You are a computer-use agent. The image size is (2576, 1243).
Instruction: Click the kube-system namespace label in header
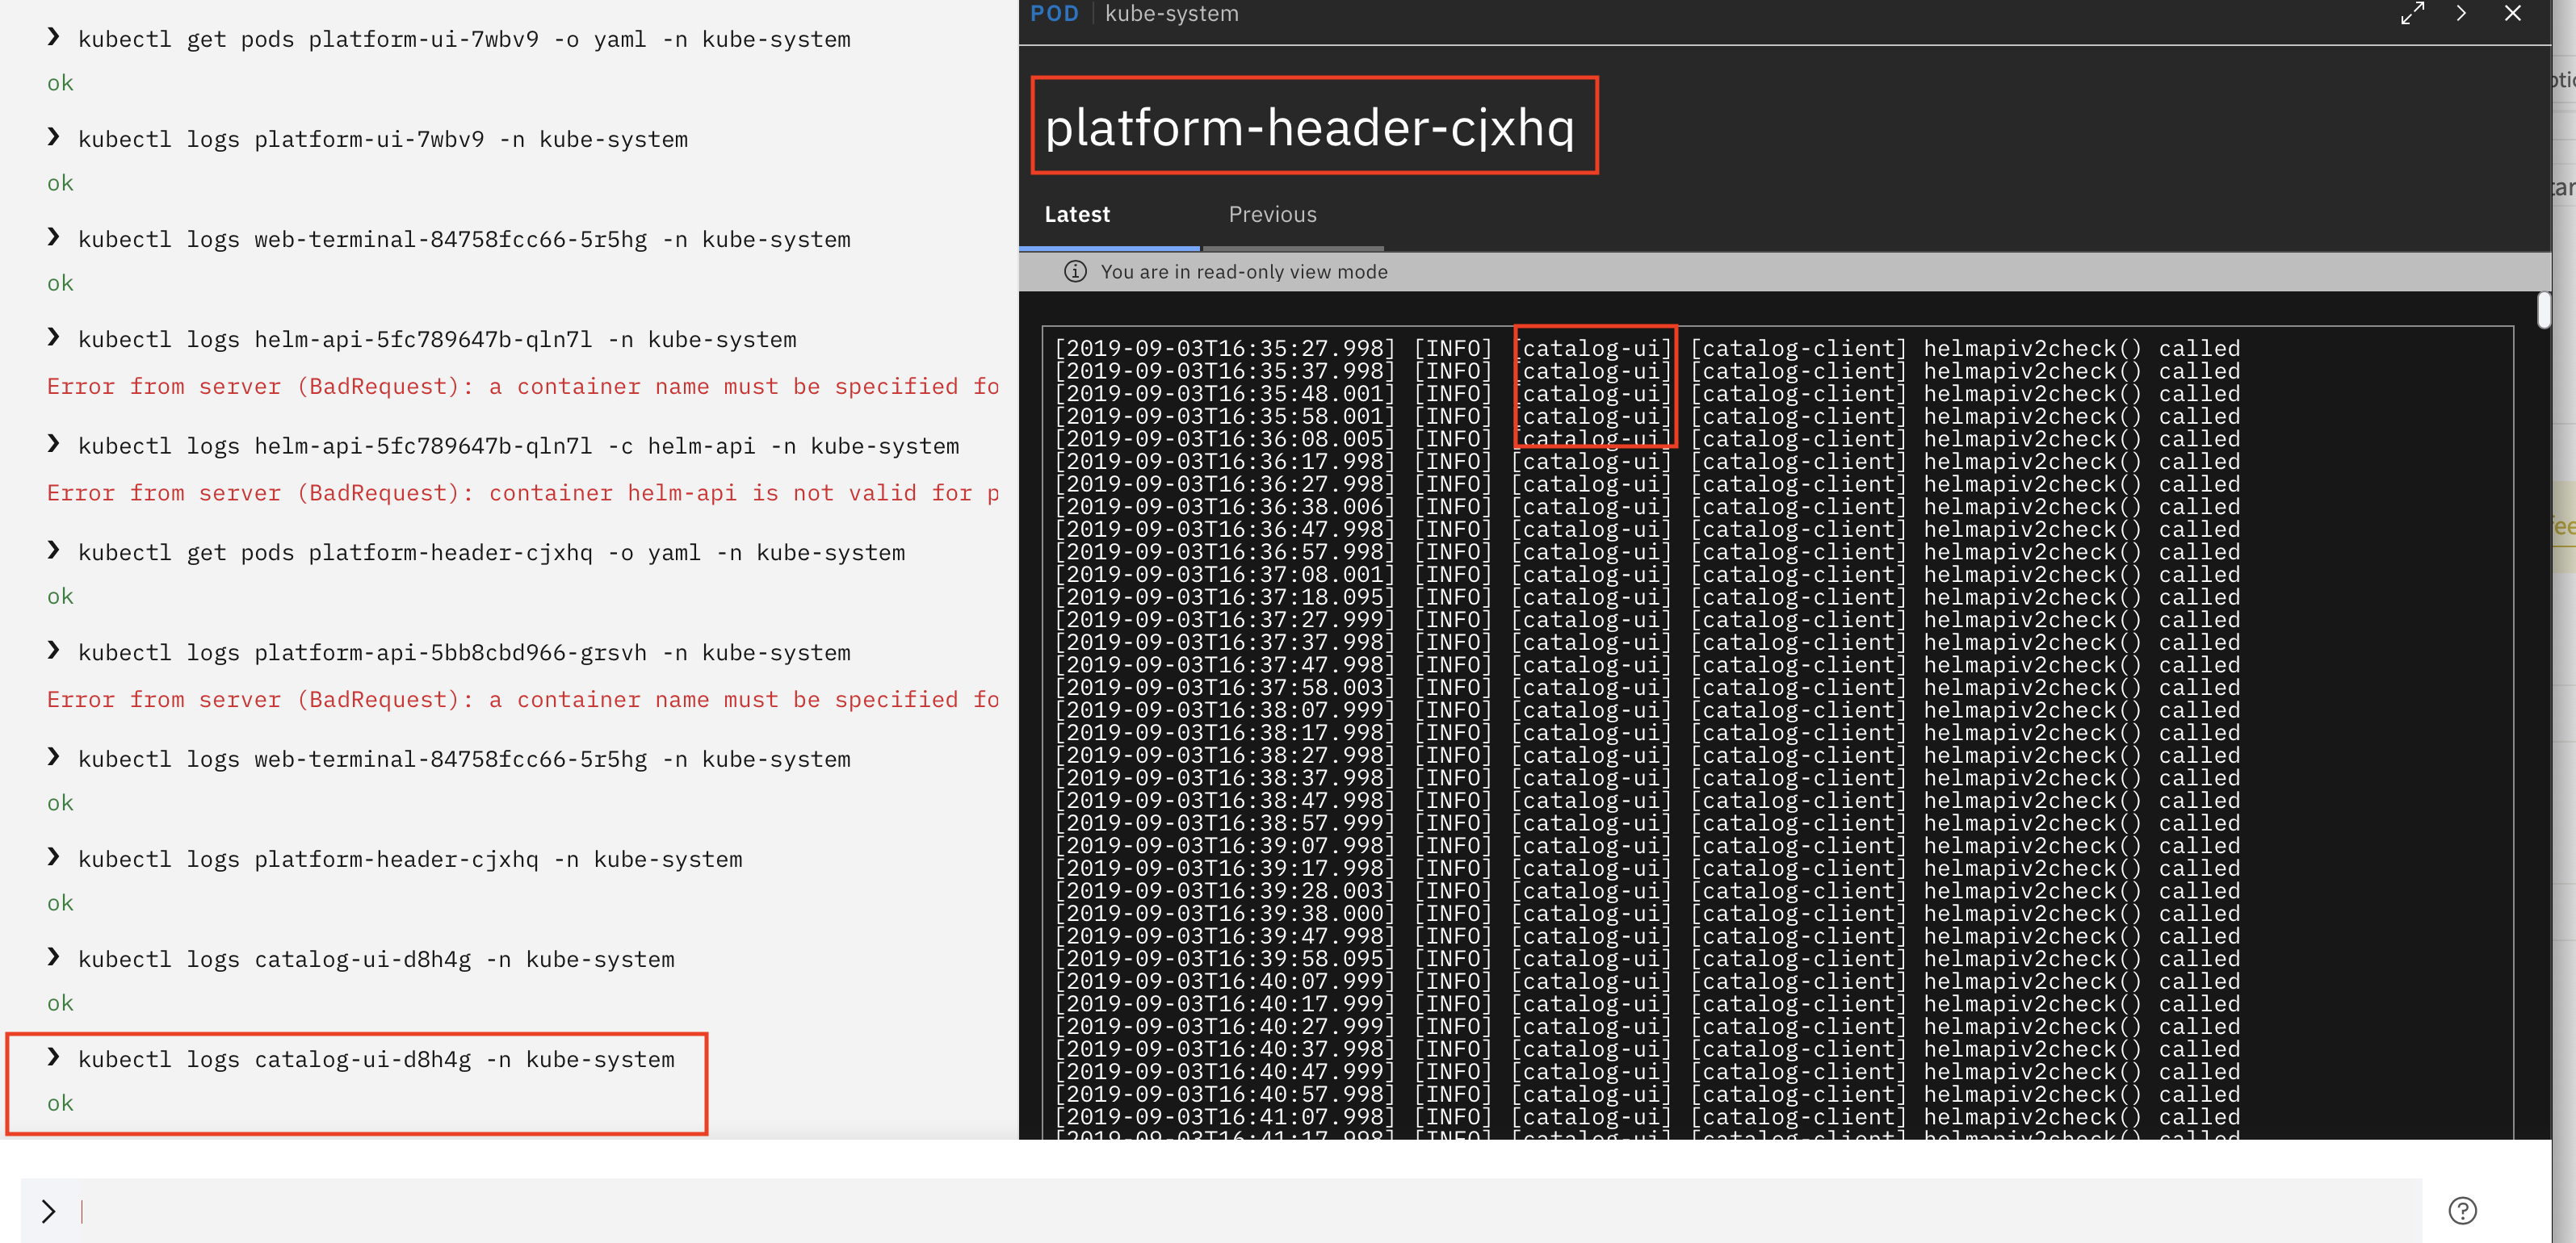[x=1171, y=14]
